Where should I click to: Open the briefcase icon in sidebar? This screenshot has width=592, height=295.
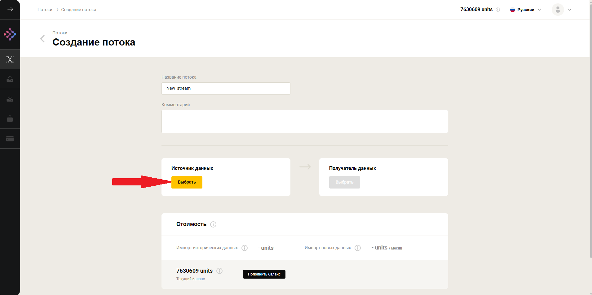(x=10, y=119)
